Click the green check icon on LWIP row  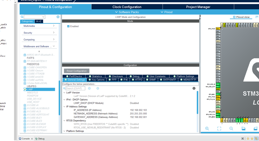pyautogui.click(x=25, y=89)
